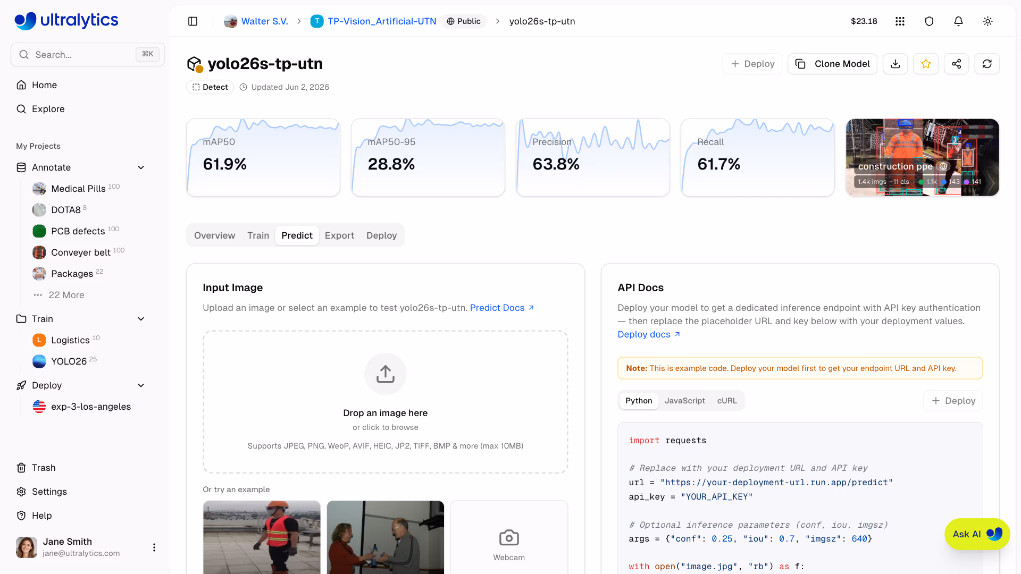Switch to the Overview tab
This screenshot has width=1021, height=574.
214,235
